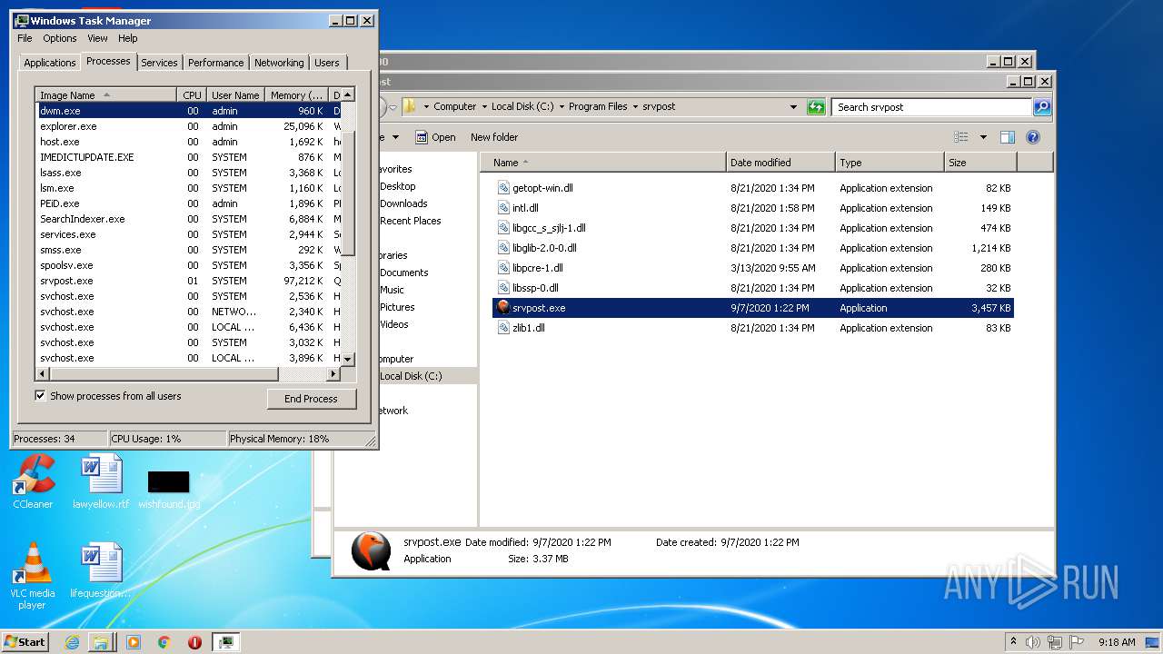Click New folder in Explorer toolbar
Screen dimensions: 1163x654
click(x=494, y=137)
